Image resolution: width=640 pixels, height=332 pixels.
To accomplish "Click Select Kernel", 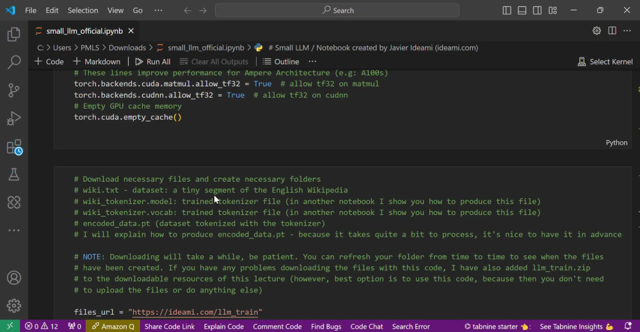I will tap(605, 61).
